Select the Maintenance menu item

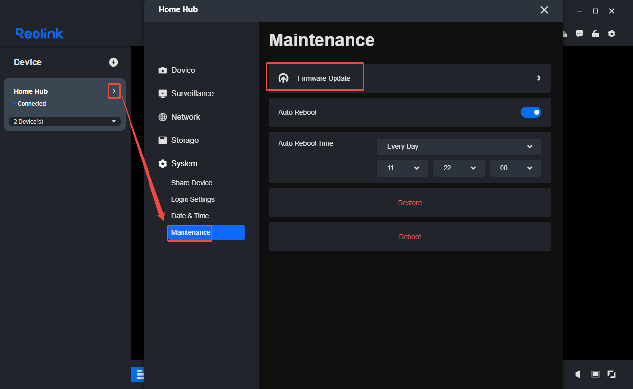click(189, 232)
